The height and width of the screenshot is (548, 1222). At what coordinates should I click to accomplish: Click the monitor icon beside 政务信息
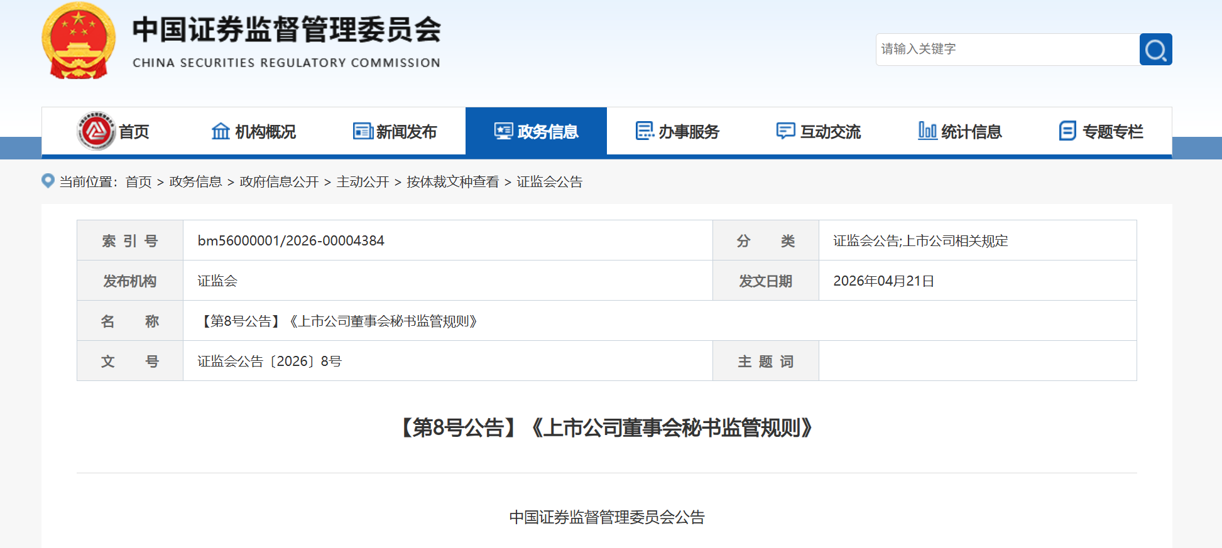coord(503,131)
